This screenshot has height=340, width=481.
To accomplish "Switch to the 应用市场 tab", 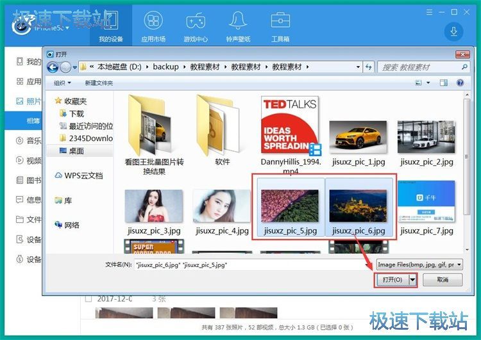I will [x=153, y=26].
